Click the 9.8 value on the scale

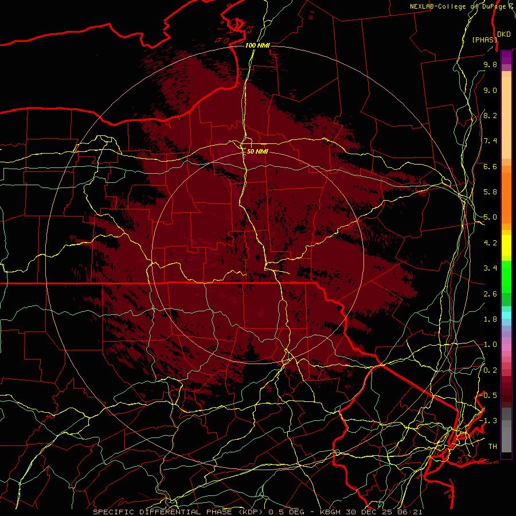point(490,64)
